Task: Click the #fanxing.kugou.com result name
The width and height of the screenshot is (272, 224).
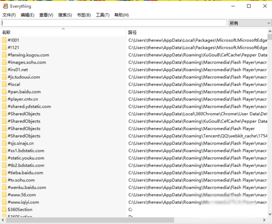Action: 28,55
